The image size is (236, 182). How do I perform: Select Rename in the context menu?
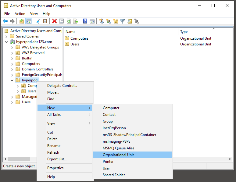[65, 146]
